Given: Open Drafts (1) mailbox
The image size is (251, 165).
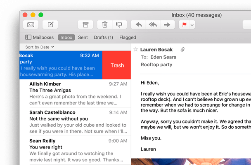Looking at the screenshot, I should (x=103, y=37).
